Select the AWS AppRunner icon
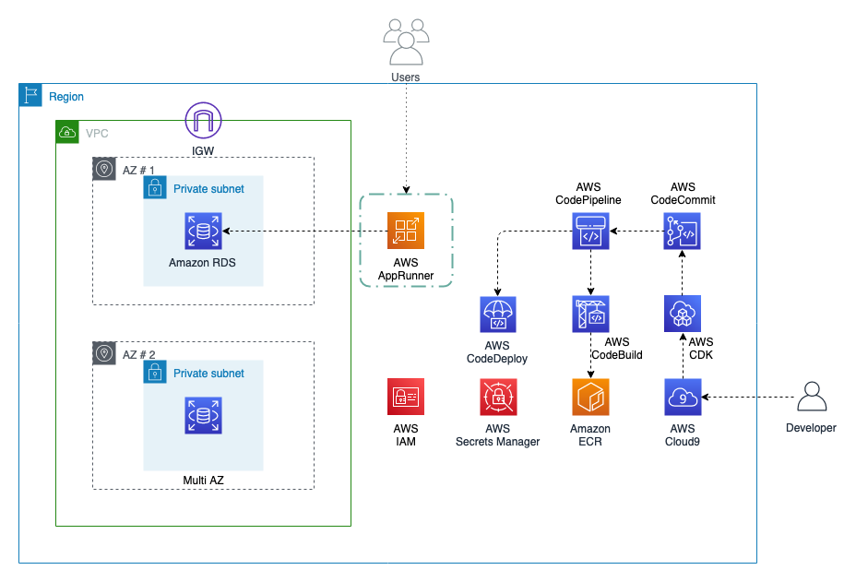 coord(406,231)
